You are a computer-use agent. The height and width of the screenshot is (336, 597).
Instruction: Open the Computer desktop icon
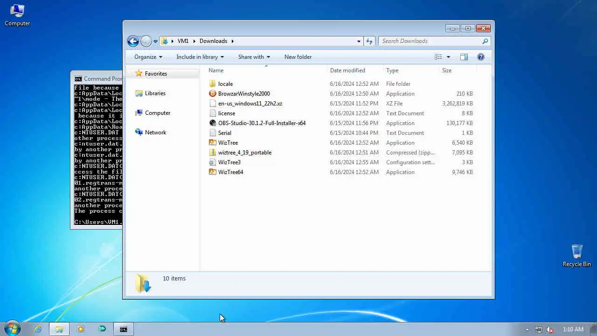[17, 15]
